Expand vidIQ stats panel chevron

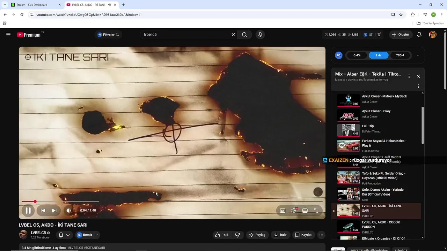[x=418, y=55]
